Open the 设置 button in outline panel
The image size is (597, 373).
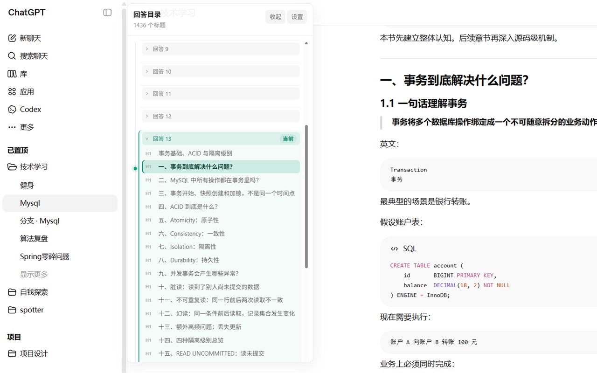tap(297, 17)
